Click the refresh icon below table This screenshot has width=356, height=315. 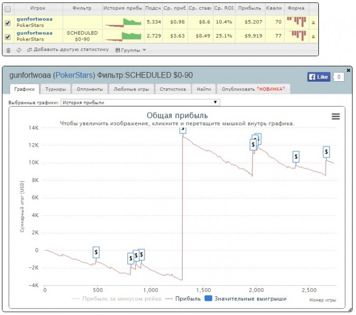(x=19, y=50)
